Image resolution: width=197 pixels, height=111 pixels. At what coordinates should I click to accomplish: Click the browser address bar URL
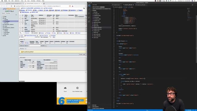click(38, 6)
